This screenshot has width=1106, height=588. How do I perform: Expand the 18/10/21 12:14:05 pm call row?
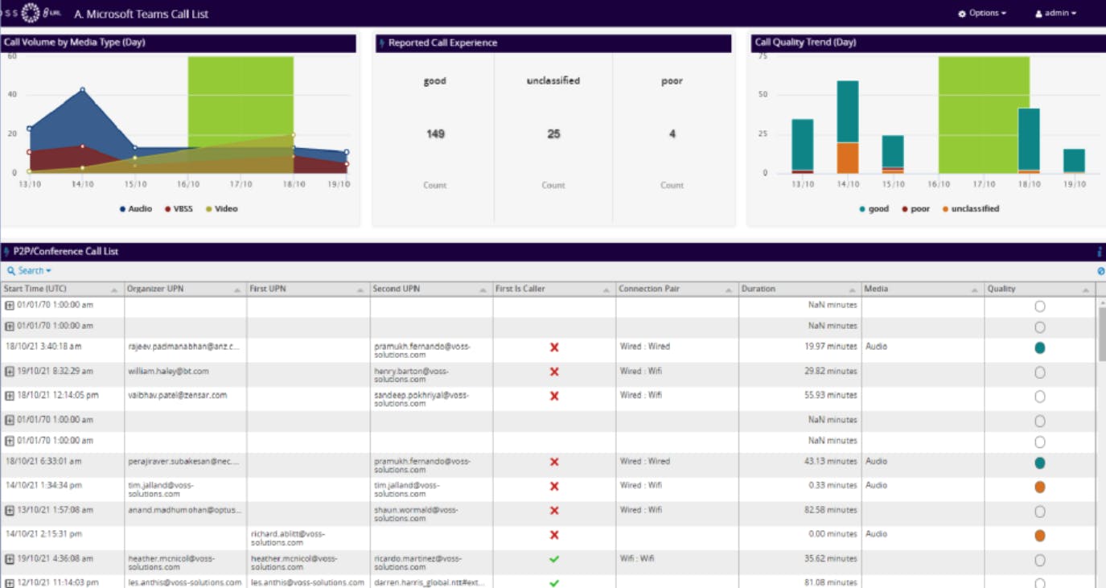pos(10,396)
